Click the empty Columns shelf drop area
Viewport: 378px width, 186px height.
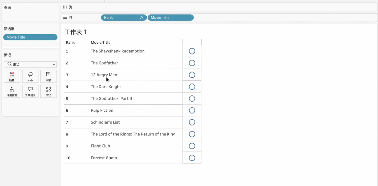[239, 7]
